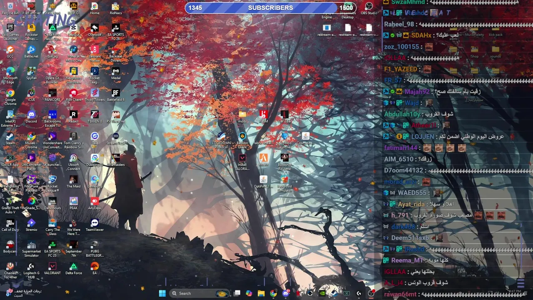
Task: Select the TEKKEN 8 desktop icon
Action: click(95, 117)
